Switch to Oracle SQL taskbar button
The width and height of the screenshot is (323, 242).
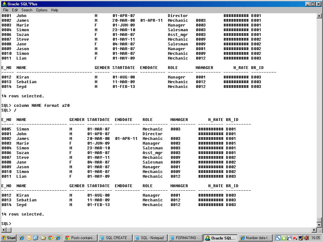point(220,238)
